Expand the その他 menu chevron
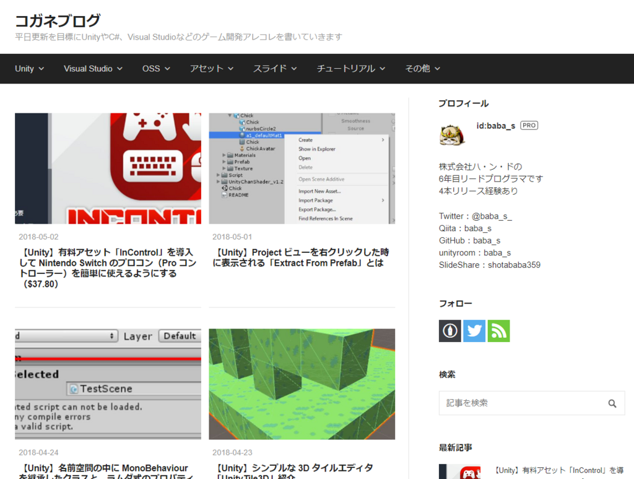The height and width of the screenshot is (479, 634). click(x=437, y=69)
